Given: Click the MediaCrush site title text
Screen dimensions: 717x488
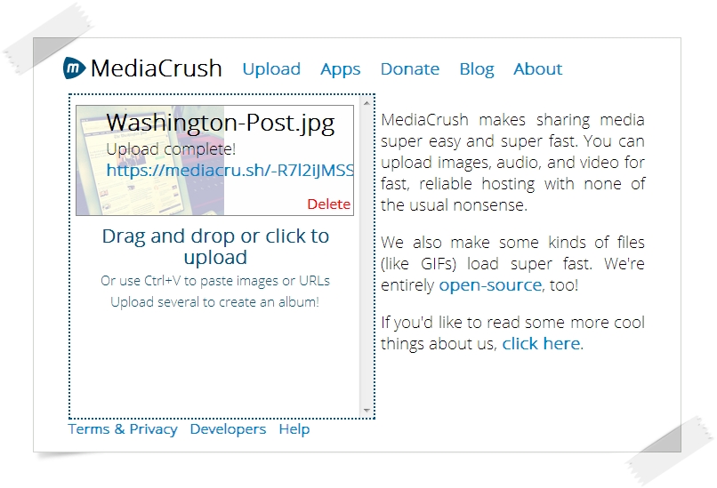Looking at the screenshot, I should pos(157,68).
